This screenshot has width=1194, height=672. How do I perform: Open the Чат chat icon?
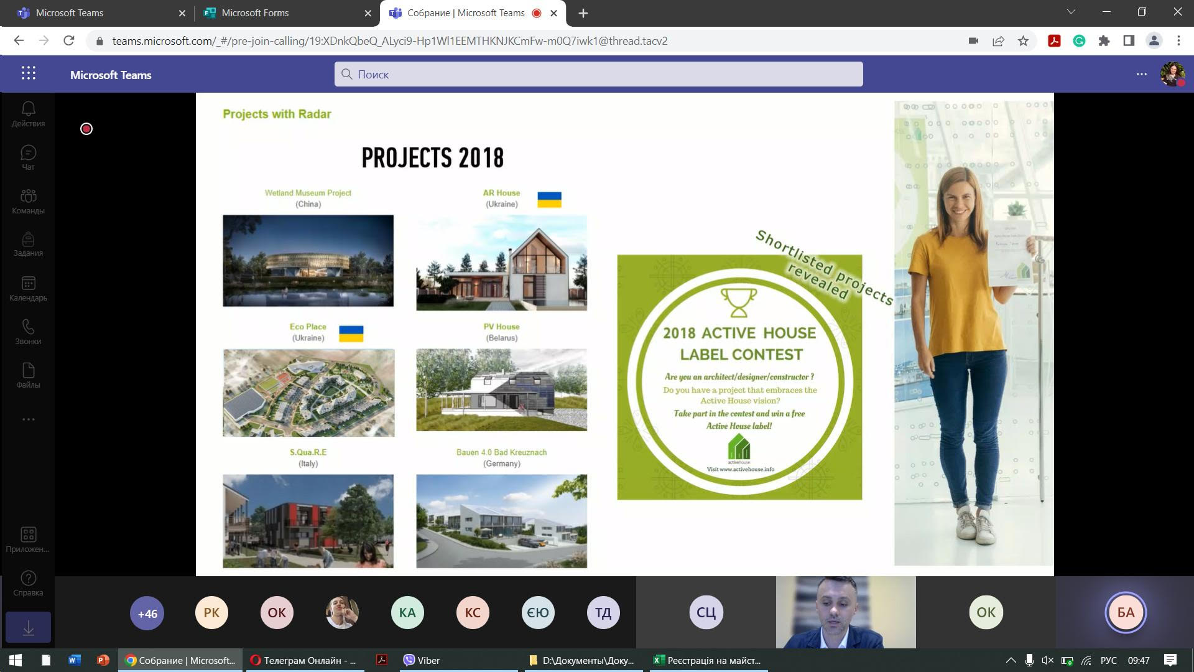[x=28, y=158]
